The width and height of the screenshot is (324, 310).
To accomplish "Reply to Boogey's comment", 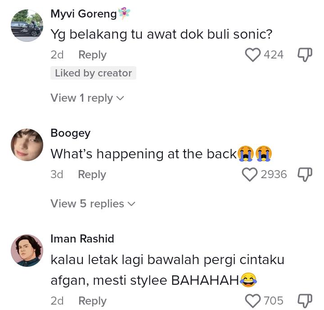I will coord(92,175).
